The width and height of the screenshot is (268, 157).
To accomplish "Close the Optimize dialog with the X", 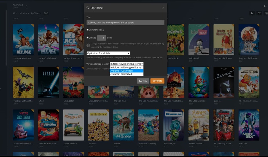I will point(163,8).
